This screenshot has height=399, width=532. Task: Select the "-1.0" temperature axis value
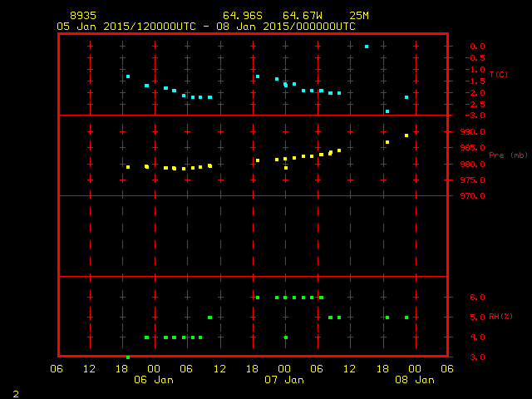[x=475, y=70]
